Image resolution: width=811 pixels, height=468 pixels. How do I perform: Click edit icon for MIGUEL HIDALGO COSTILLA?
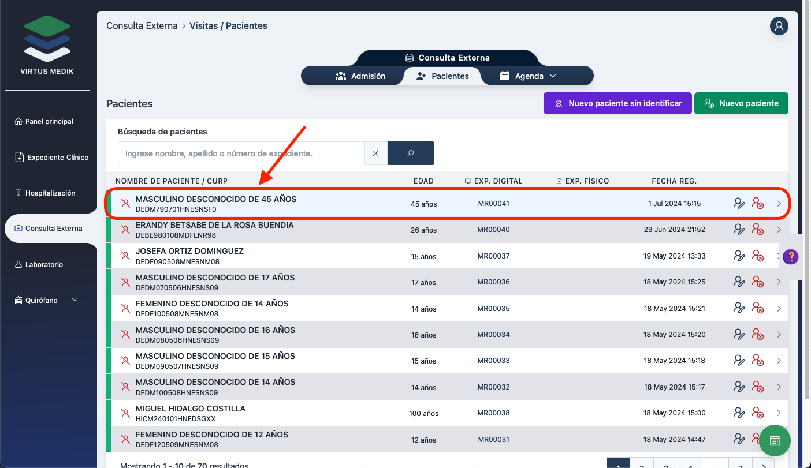(739, 413)
